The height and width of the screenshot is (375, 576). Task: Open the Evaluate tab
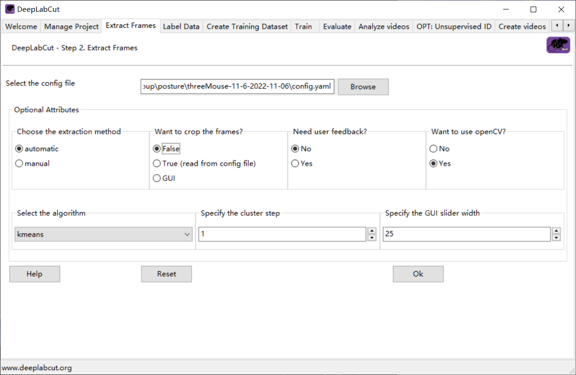[x=337, y=26]
